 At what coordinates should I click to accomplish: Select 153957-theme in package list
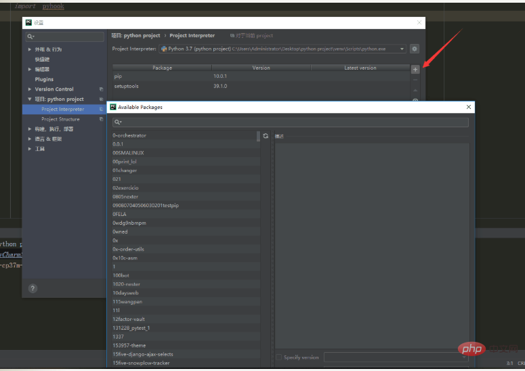point(186,345)
